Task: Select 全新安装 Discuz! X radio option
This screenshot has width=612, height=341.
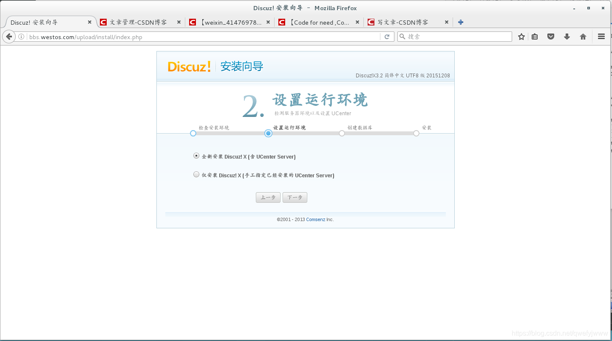Action: (196, 156)
